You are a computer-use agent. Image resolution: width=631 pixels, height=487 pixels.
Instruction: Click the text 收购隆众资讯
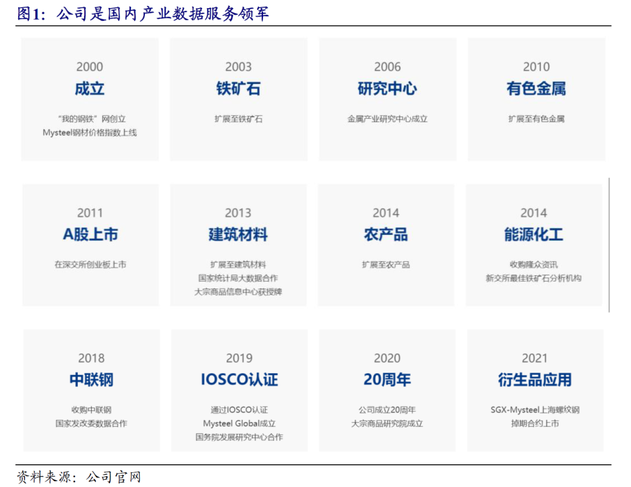click(533, 264)
